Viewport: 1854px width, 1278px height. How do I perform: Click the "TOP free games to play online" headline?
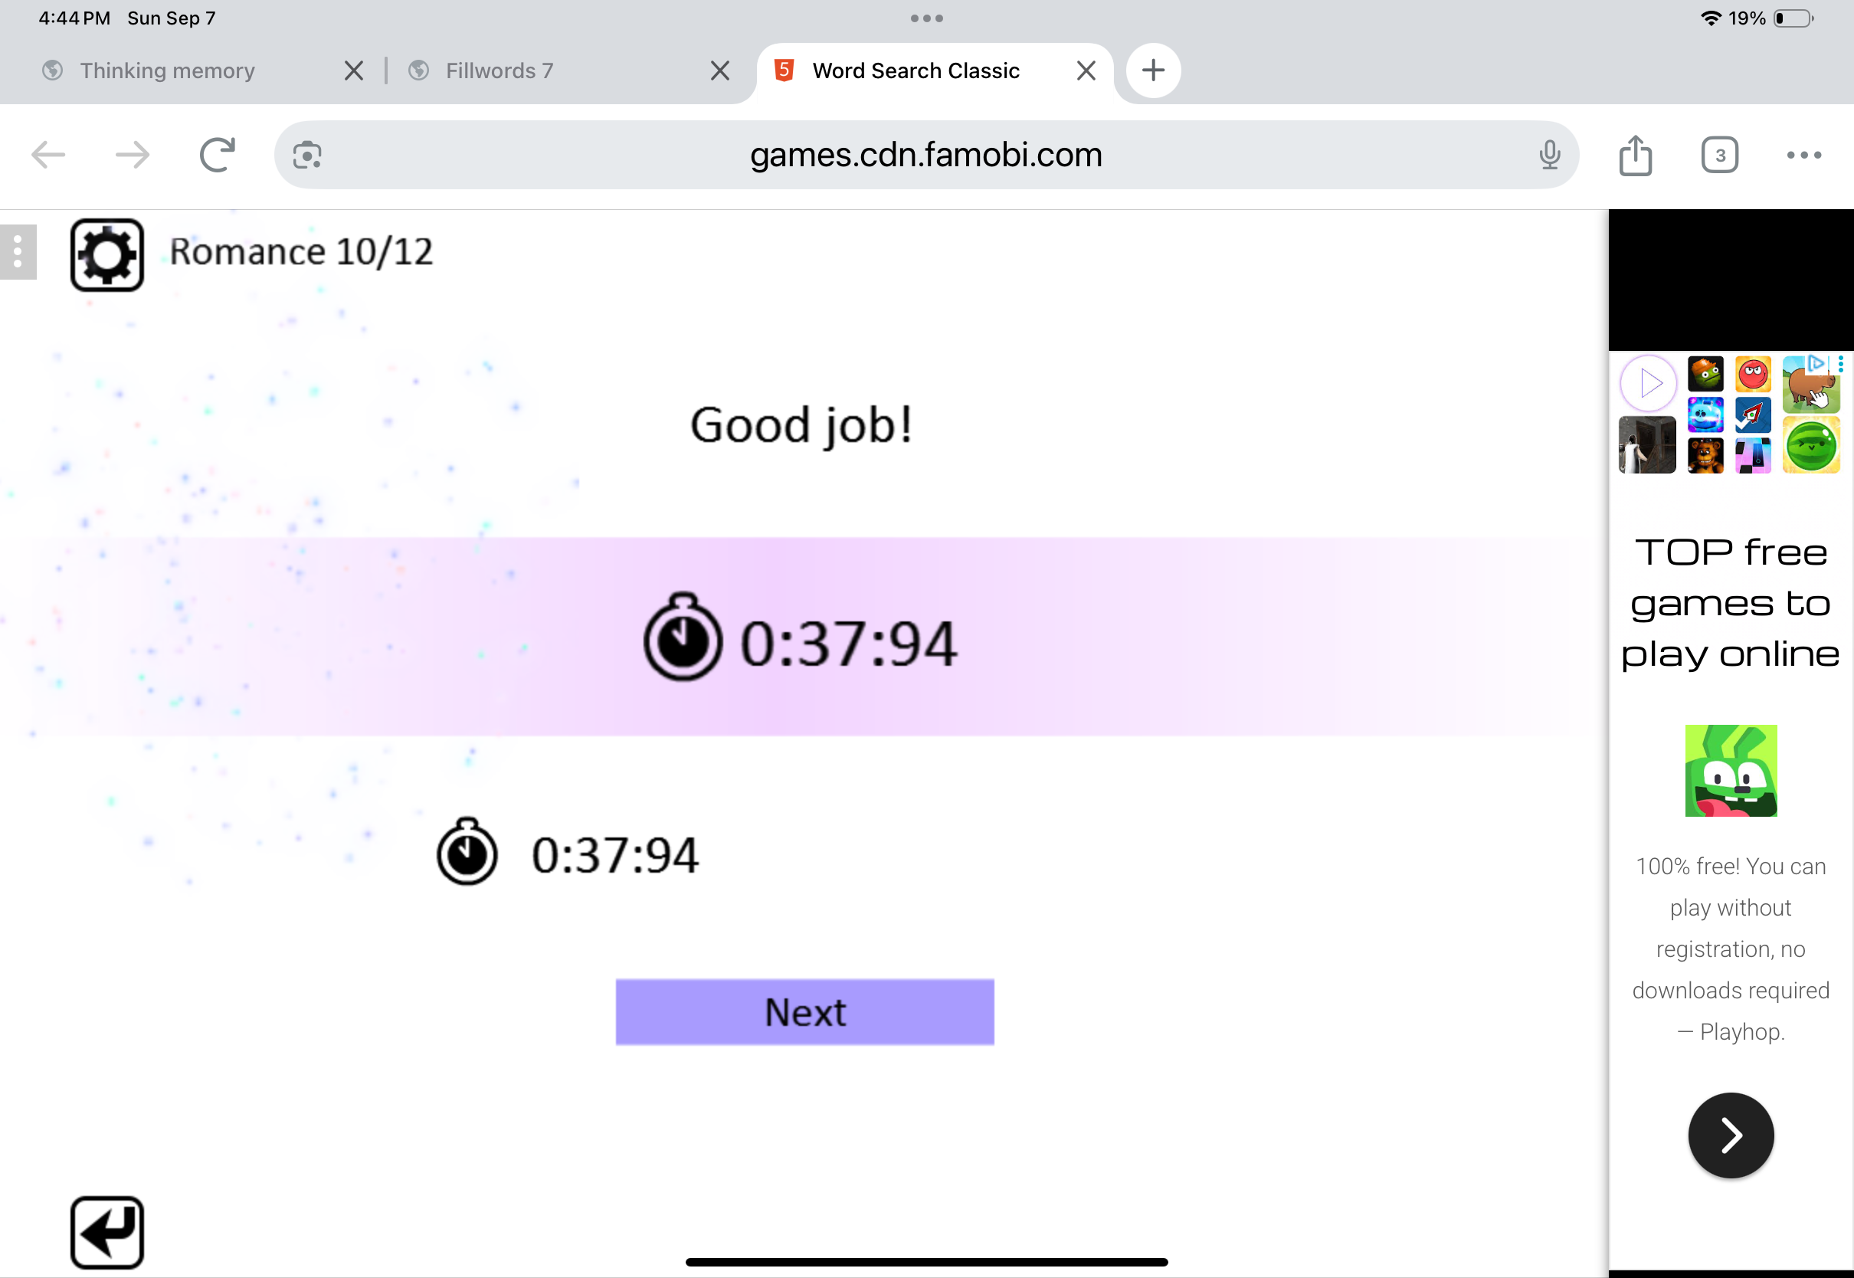[1731, 602]
